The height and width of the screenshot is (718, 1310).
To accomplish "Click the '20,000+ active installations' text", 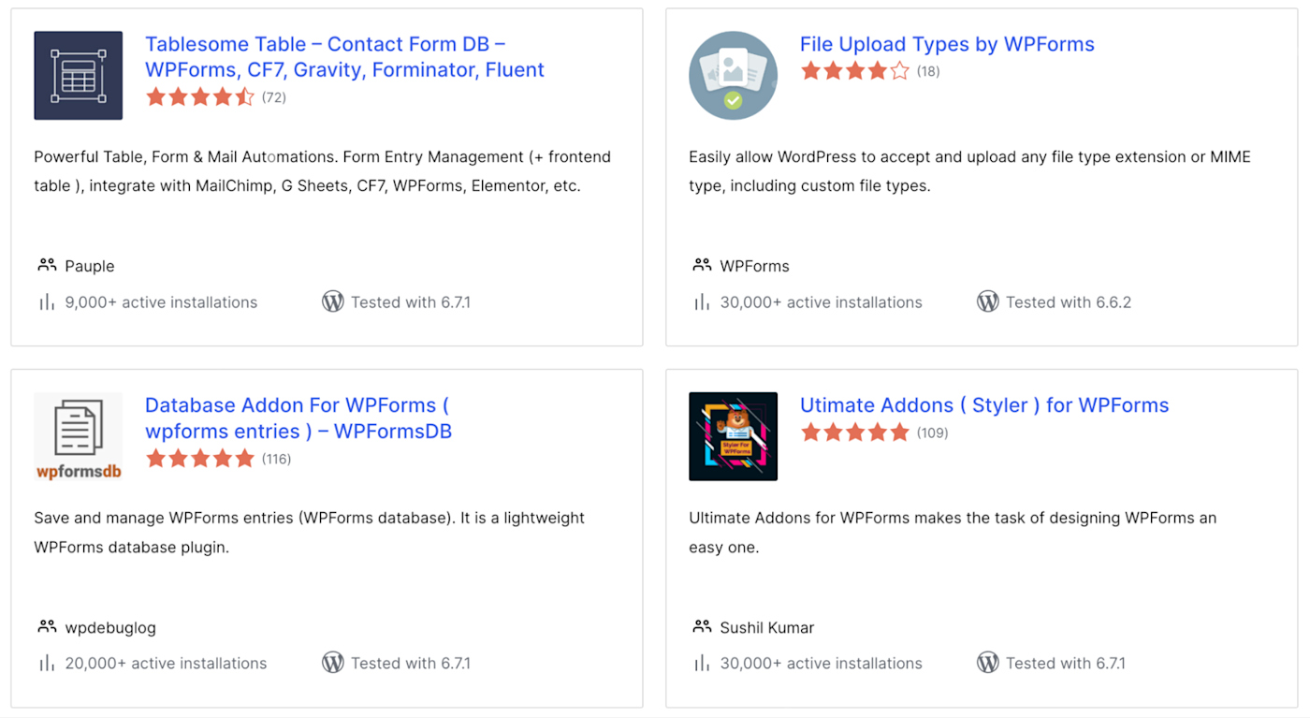I will [166, 664].
